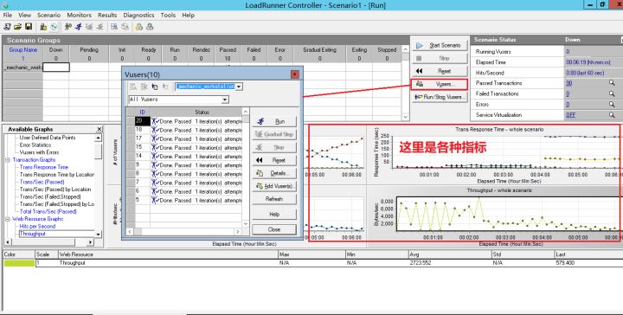Open the Results menu

107,15
